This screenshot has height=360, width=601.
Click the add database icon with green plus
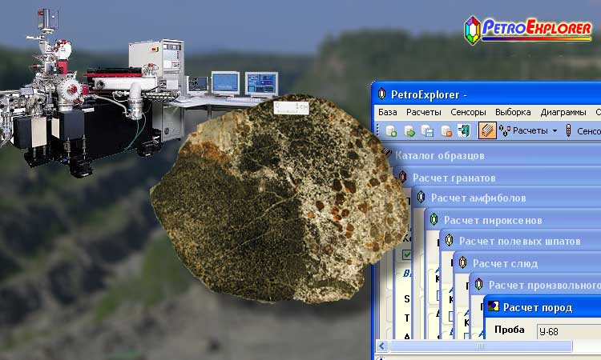point(391,131)
